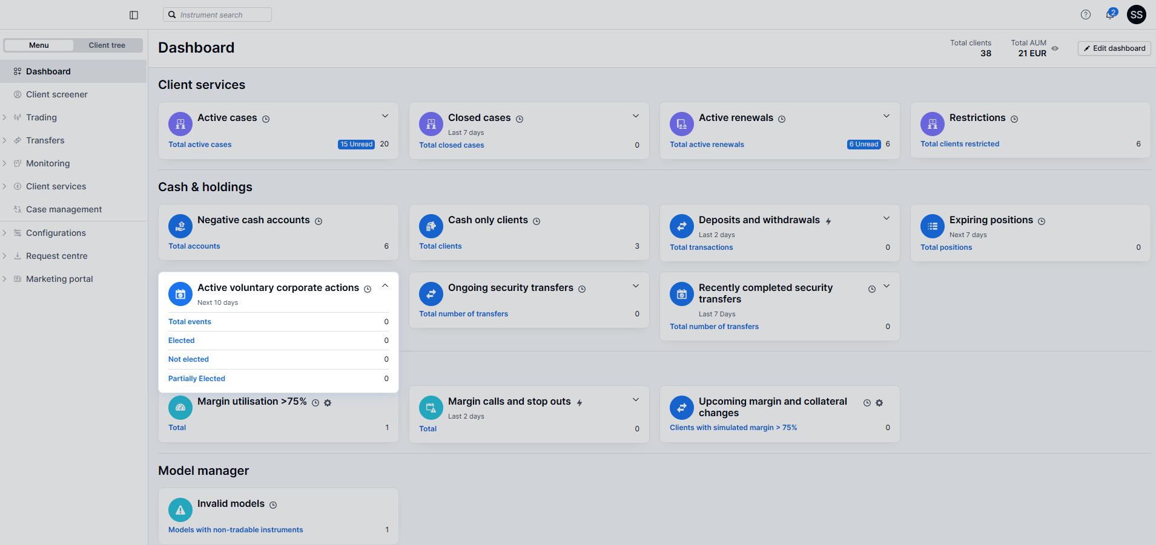This screenshot has height=545, width=1156.
Task: Switch to the Client tree view
Action: click(x=107, y=45)
